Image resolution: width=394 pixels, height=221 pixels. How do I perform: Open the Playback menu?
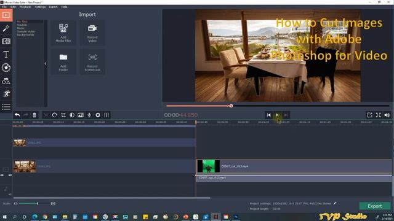tap(25, 7)
